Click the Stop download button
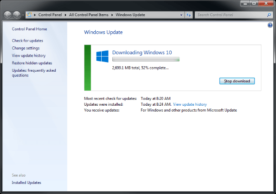276x194 pixels. (x=237, y=81)
